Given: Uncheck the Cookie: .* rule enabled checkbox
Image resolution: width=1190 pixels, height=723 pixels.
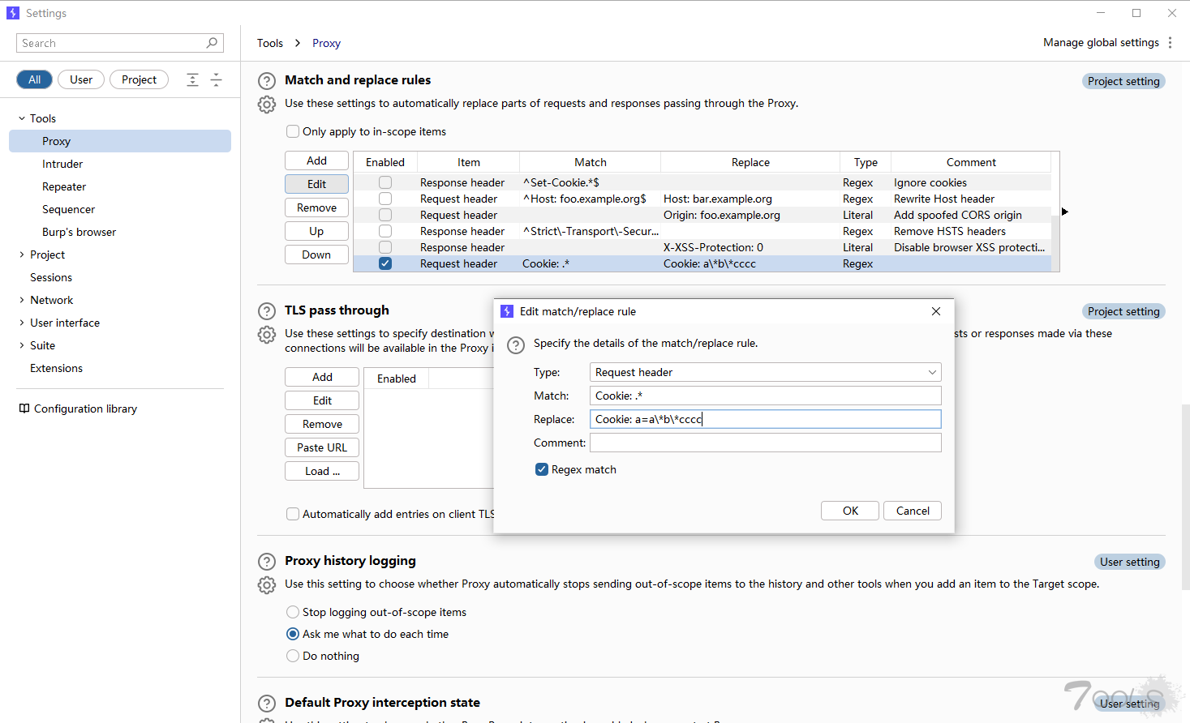Looking at the screenshot, I should [385, 263].
